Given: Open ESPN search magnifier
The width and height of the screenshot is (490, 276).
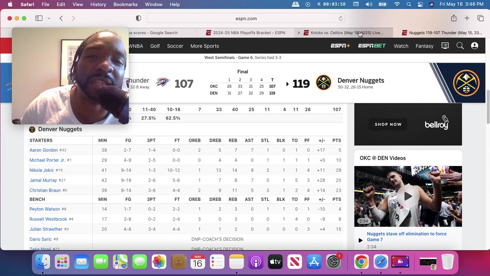Looking at the screenshot, I should [460, 46].
